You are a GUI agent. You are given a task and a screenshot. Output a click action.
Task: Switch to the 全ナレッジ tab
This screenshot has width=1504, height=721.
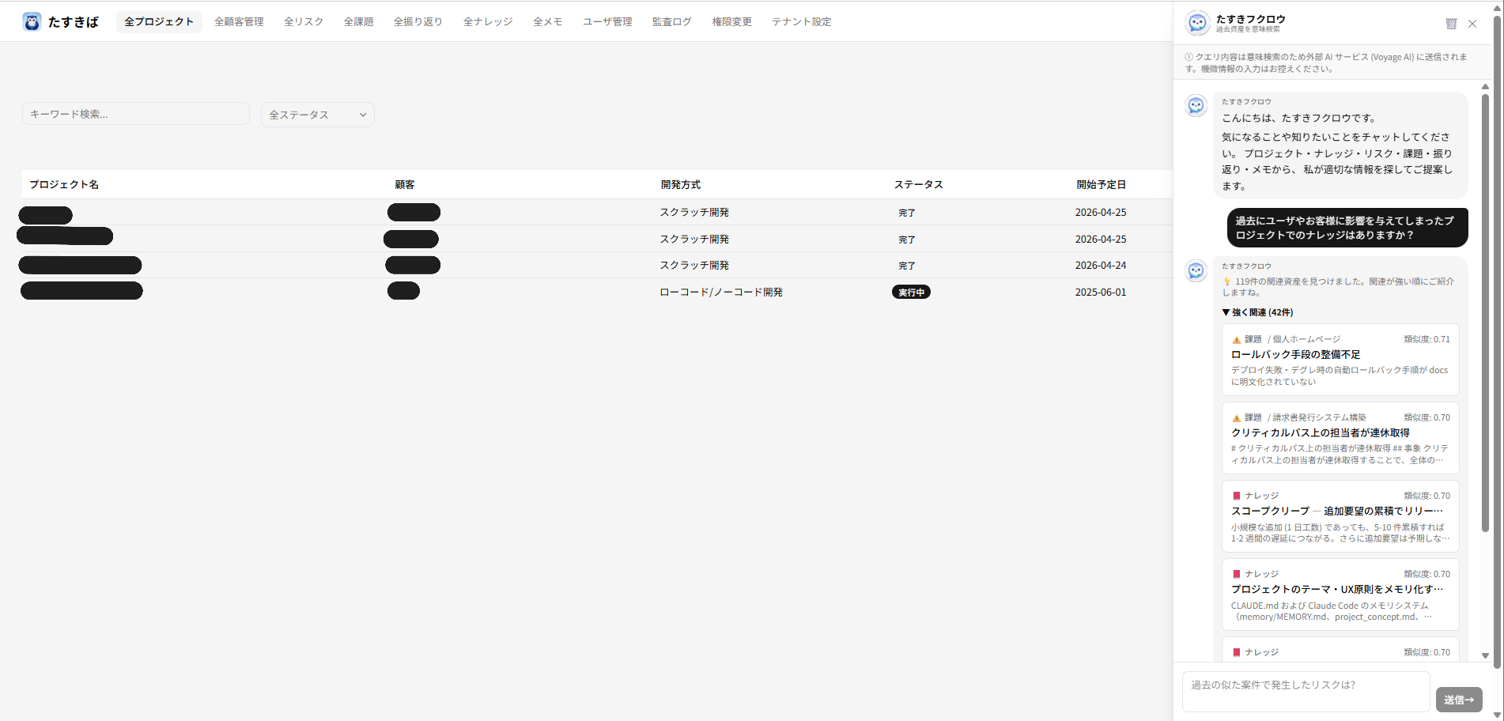pos(488,21)
